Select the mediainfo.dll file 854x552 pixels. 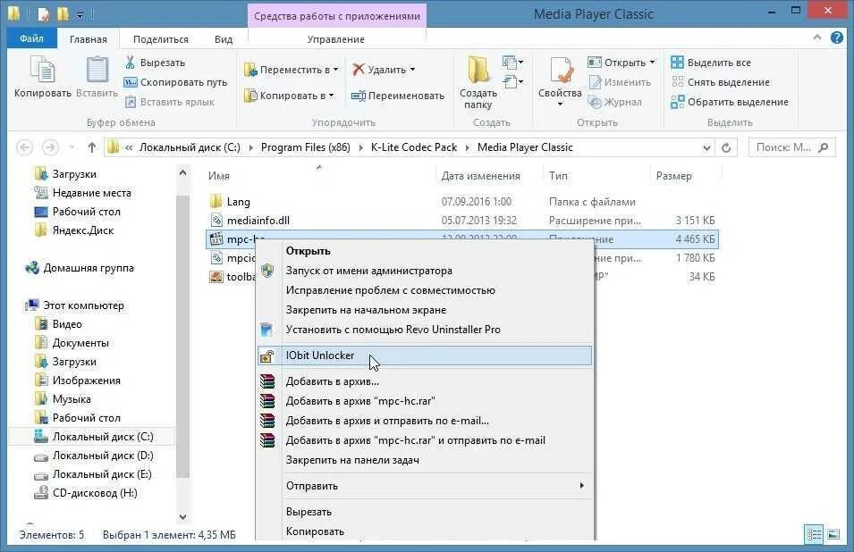[x=258, y=221]
